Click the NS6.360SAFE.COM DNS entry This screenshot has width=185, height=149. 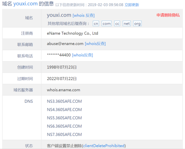[64, 126]
